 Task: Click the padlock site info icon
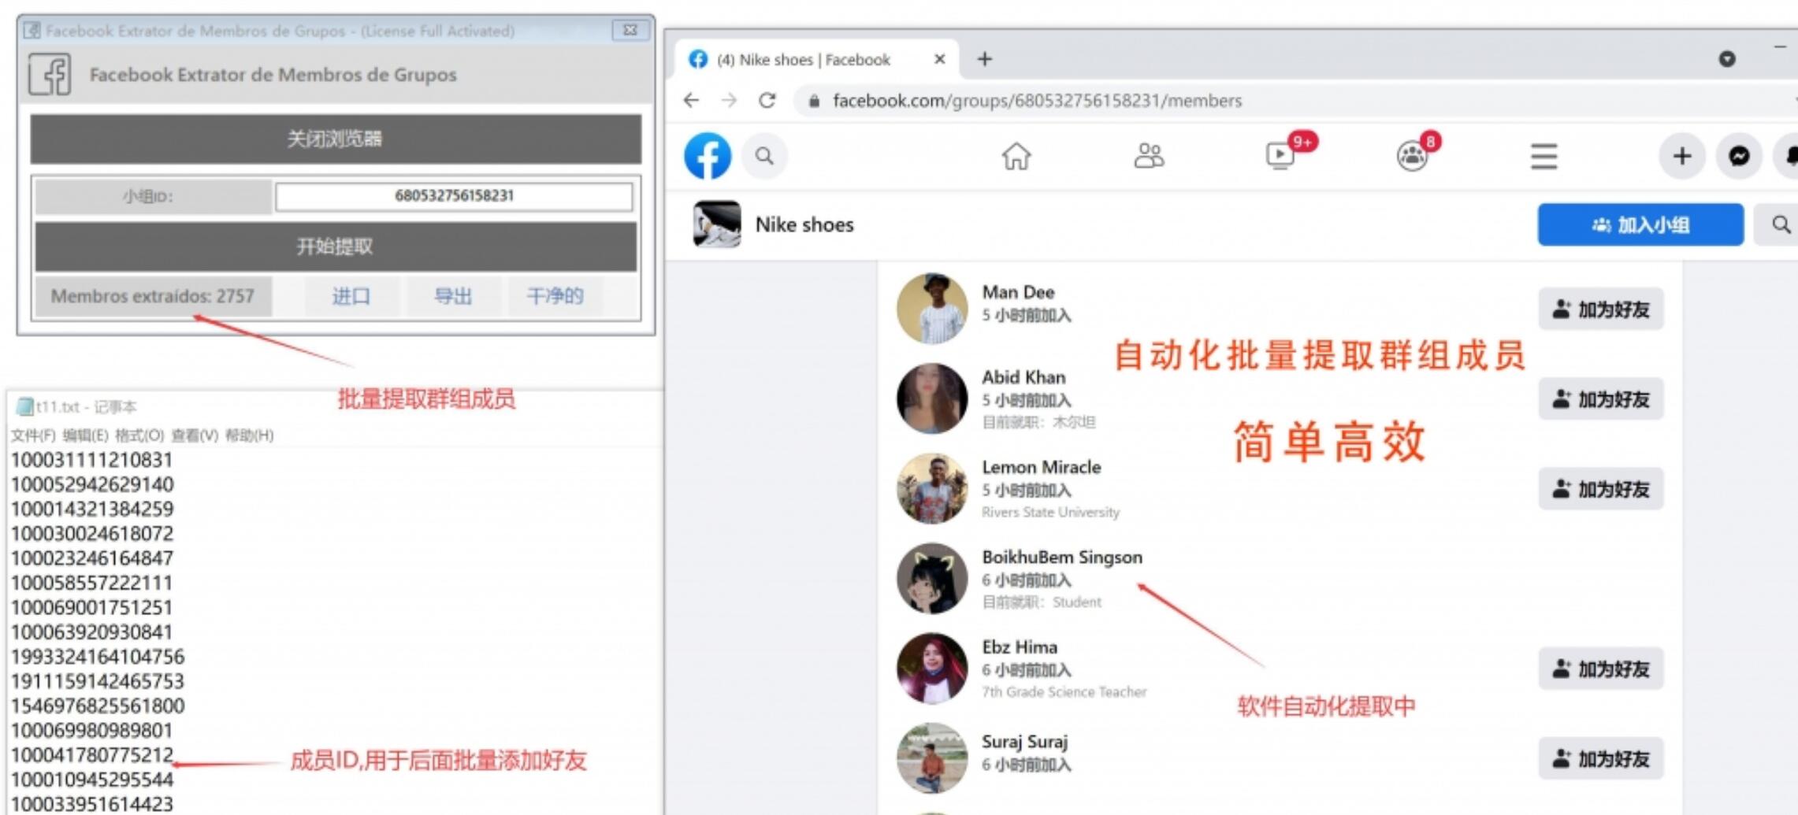tap(815, 101)
